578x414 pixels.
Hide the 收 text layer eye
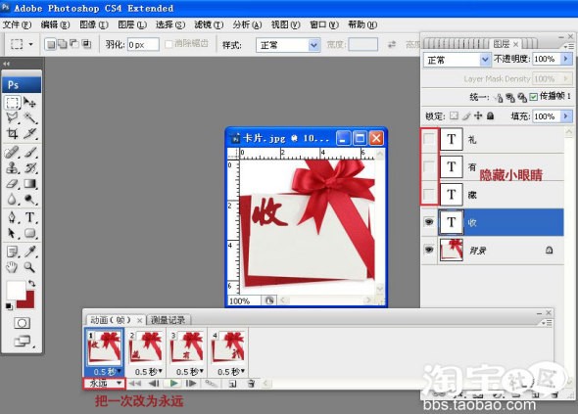click(429, 222)
